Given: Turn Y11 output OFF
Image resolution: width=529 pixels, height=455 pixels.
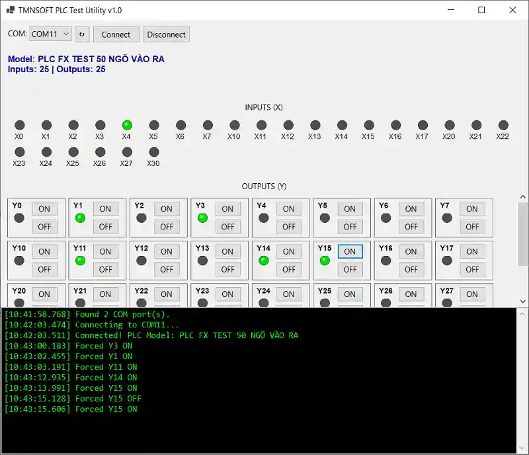Looking at the screenshot, I should point(105,269).
